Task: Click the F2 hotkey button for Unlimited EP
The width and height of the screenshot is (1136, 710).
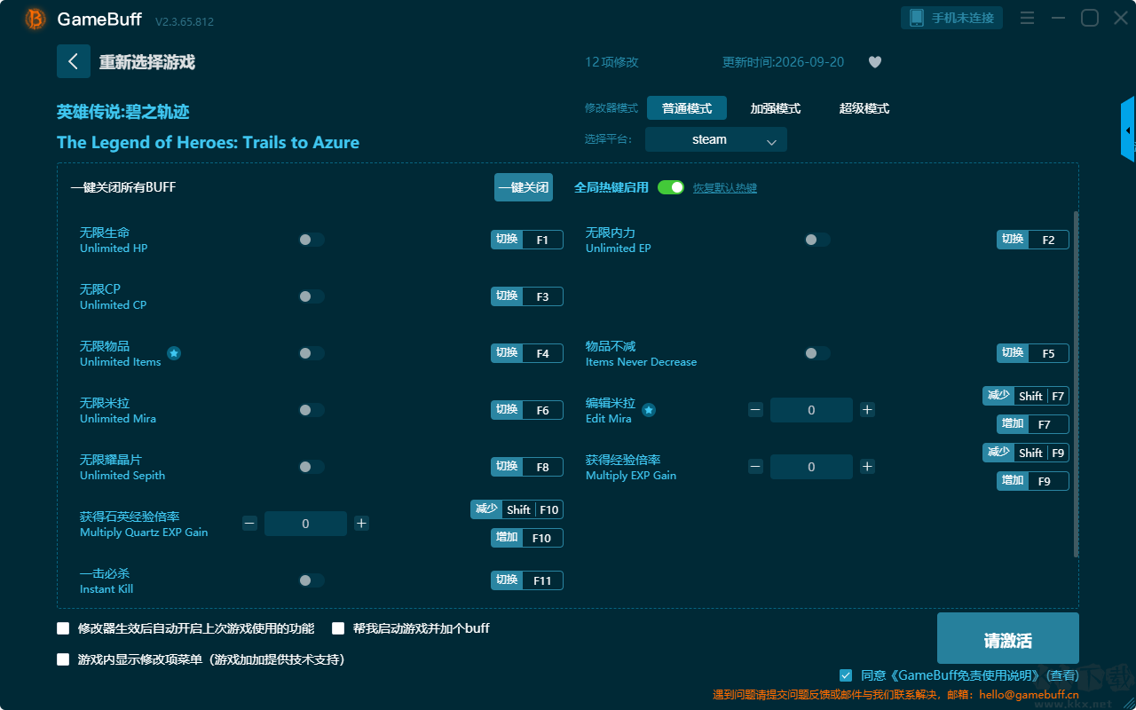Action: coord(1033,240)
